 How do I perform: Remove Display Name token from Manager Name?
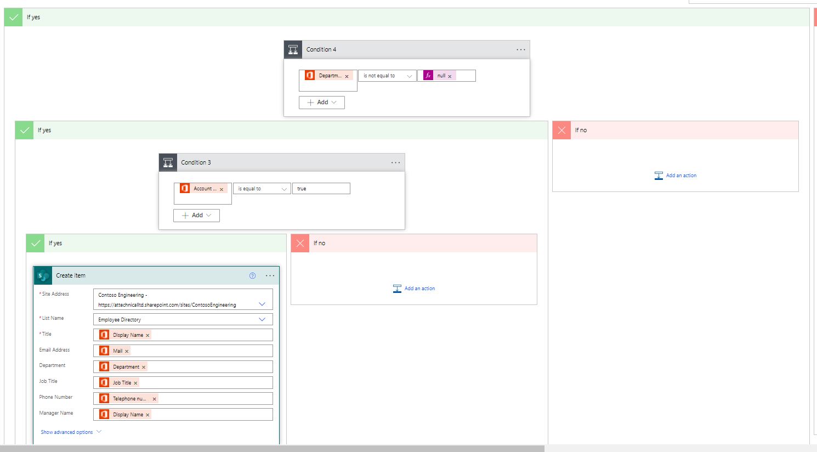click(x=147, y=415)
